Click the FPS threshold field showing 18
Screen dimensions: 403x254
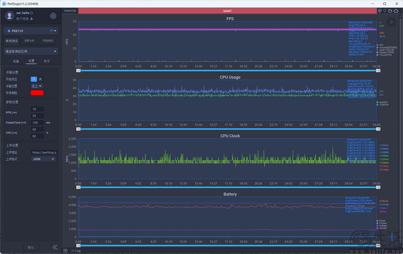[37, 109]
